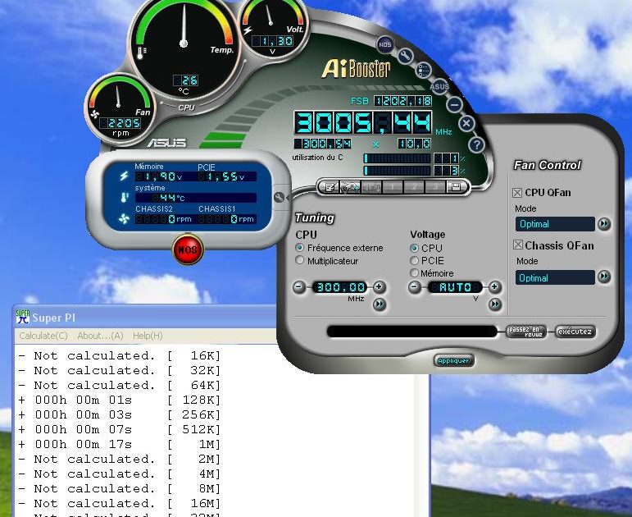Click the 3005,44 MHz display
Viewport: 632px width, 517px height.
coord(363,123)
